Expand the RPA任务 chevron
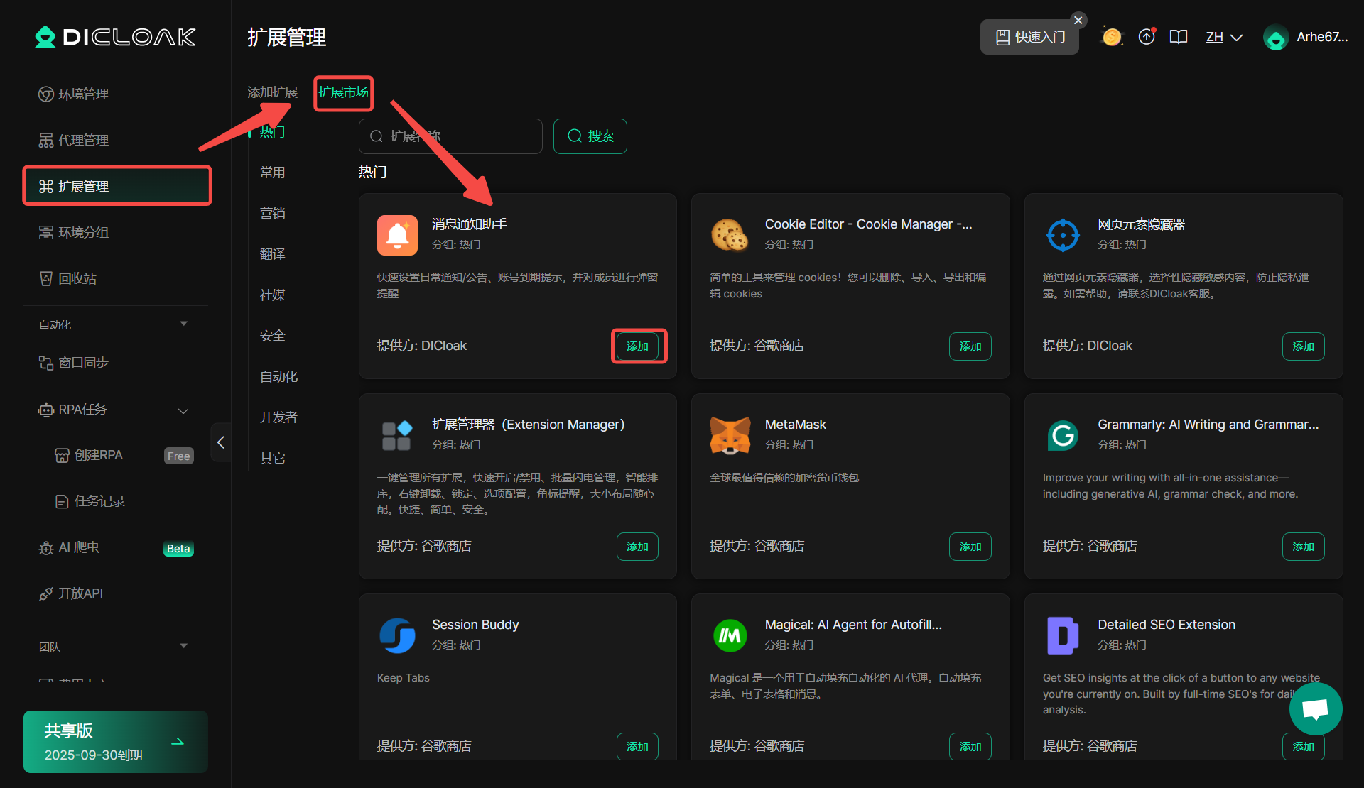The height and width of the screenshot is (788, 1364). click(183, 410)
